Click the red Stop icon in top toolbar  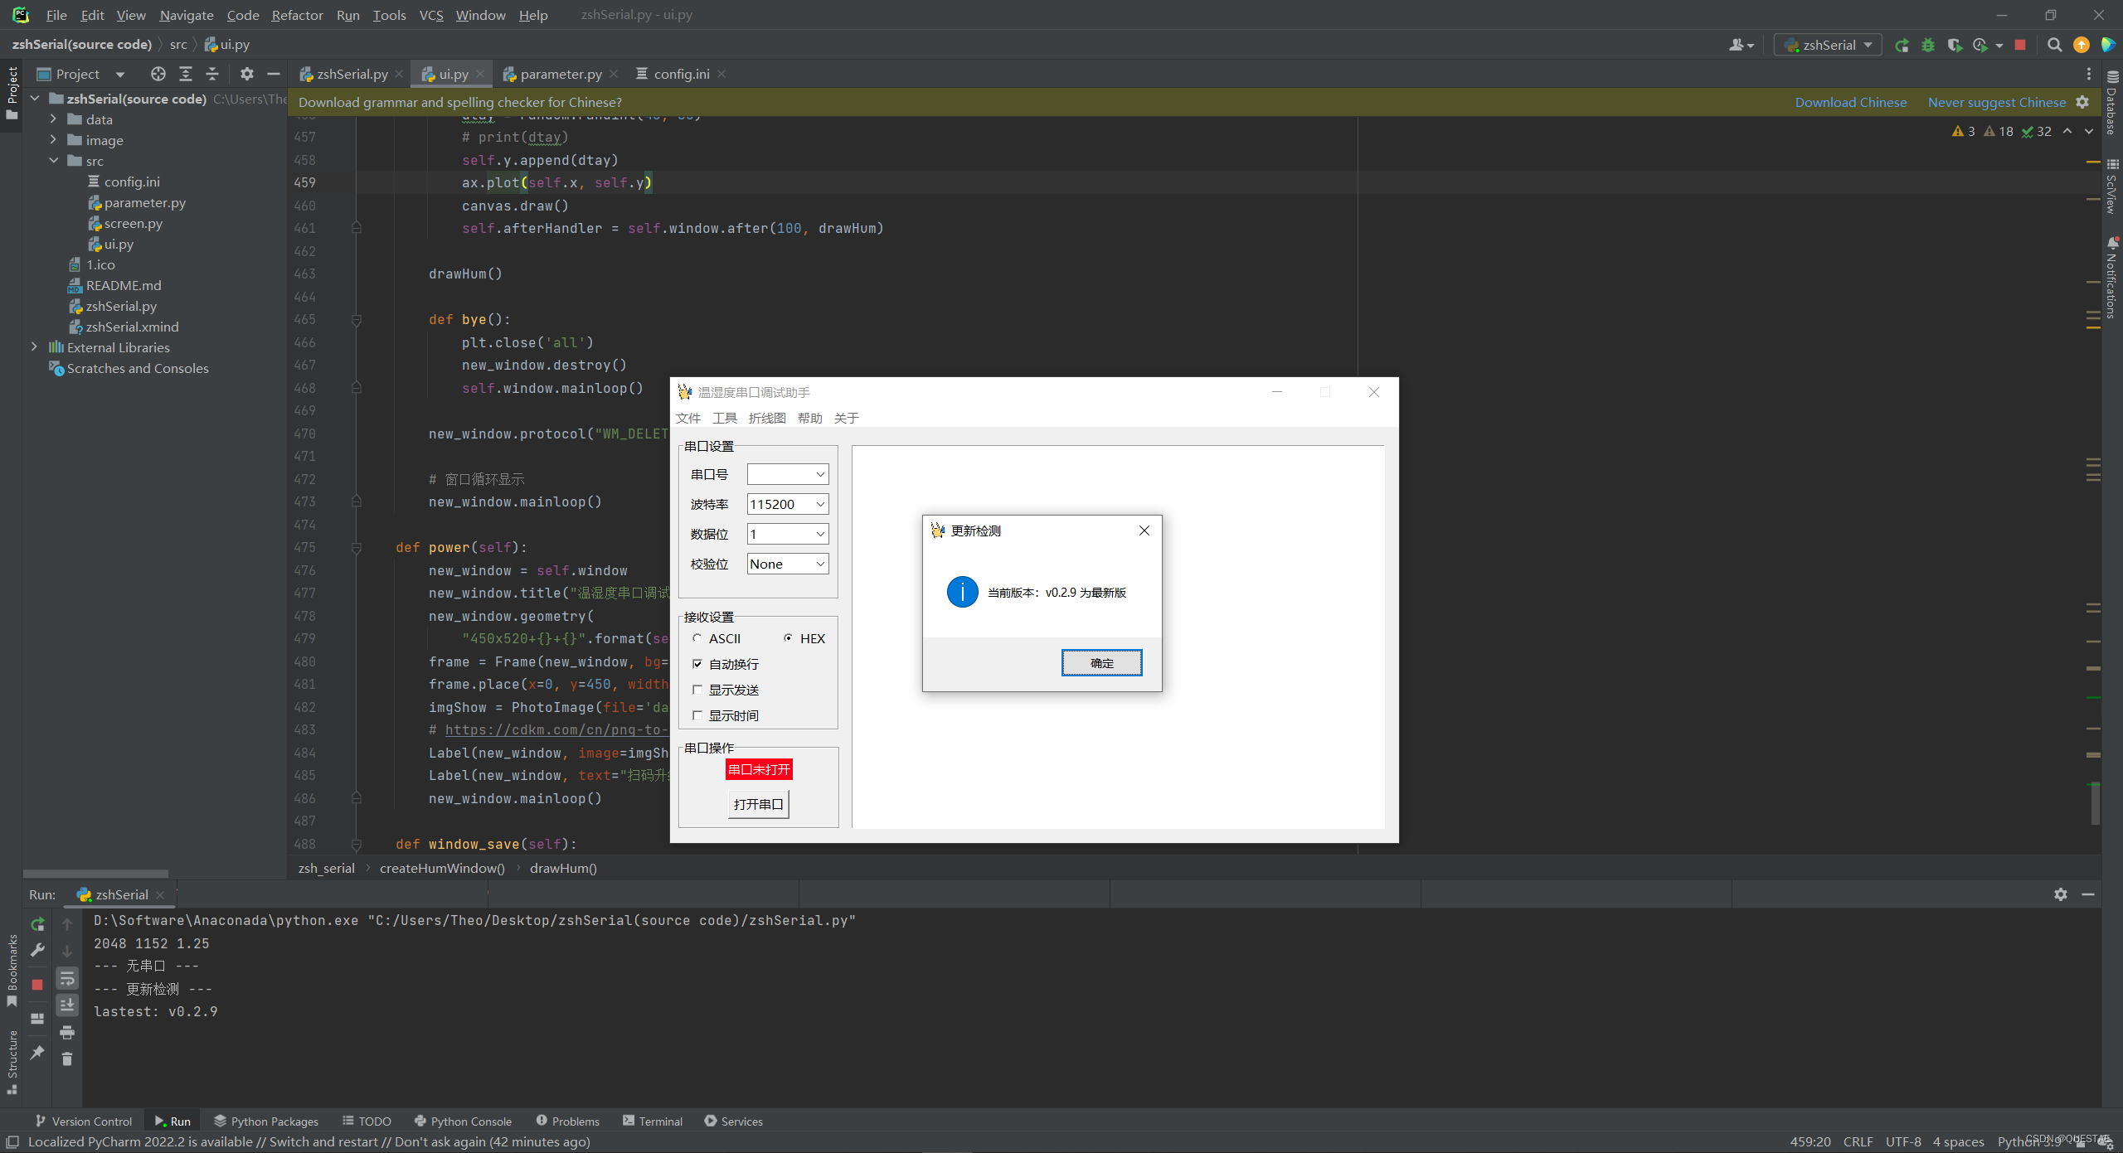point(2020,45)
